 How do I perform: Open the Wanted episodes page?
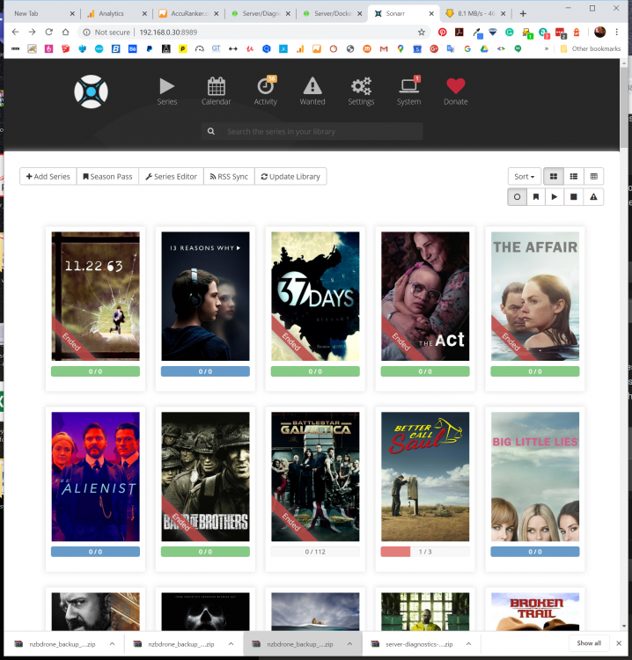pyautogui.click(x=312, y=92)
